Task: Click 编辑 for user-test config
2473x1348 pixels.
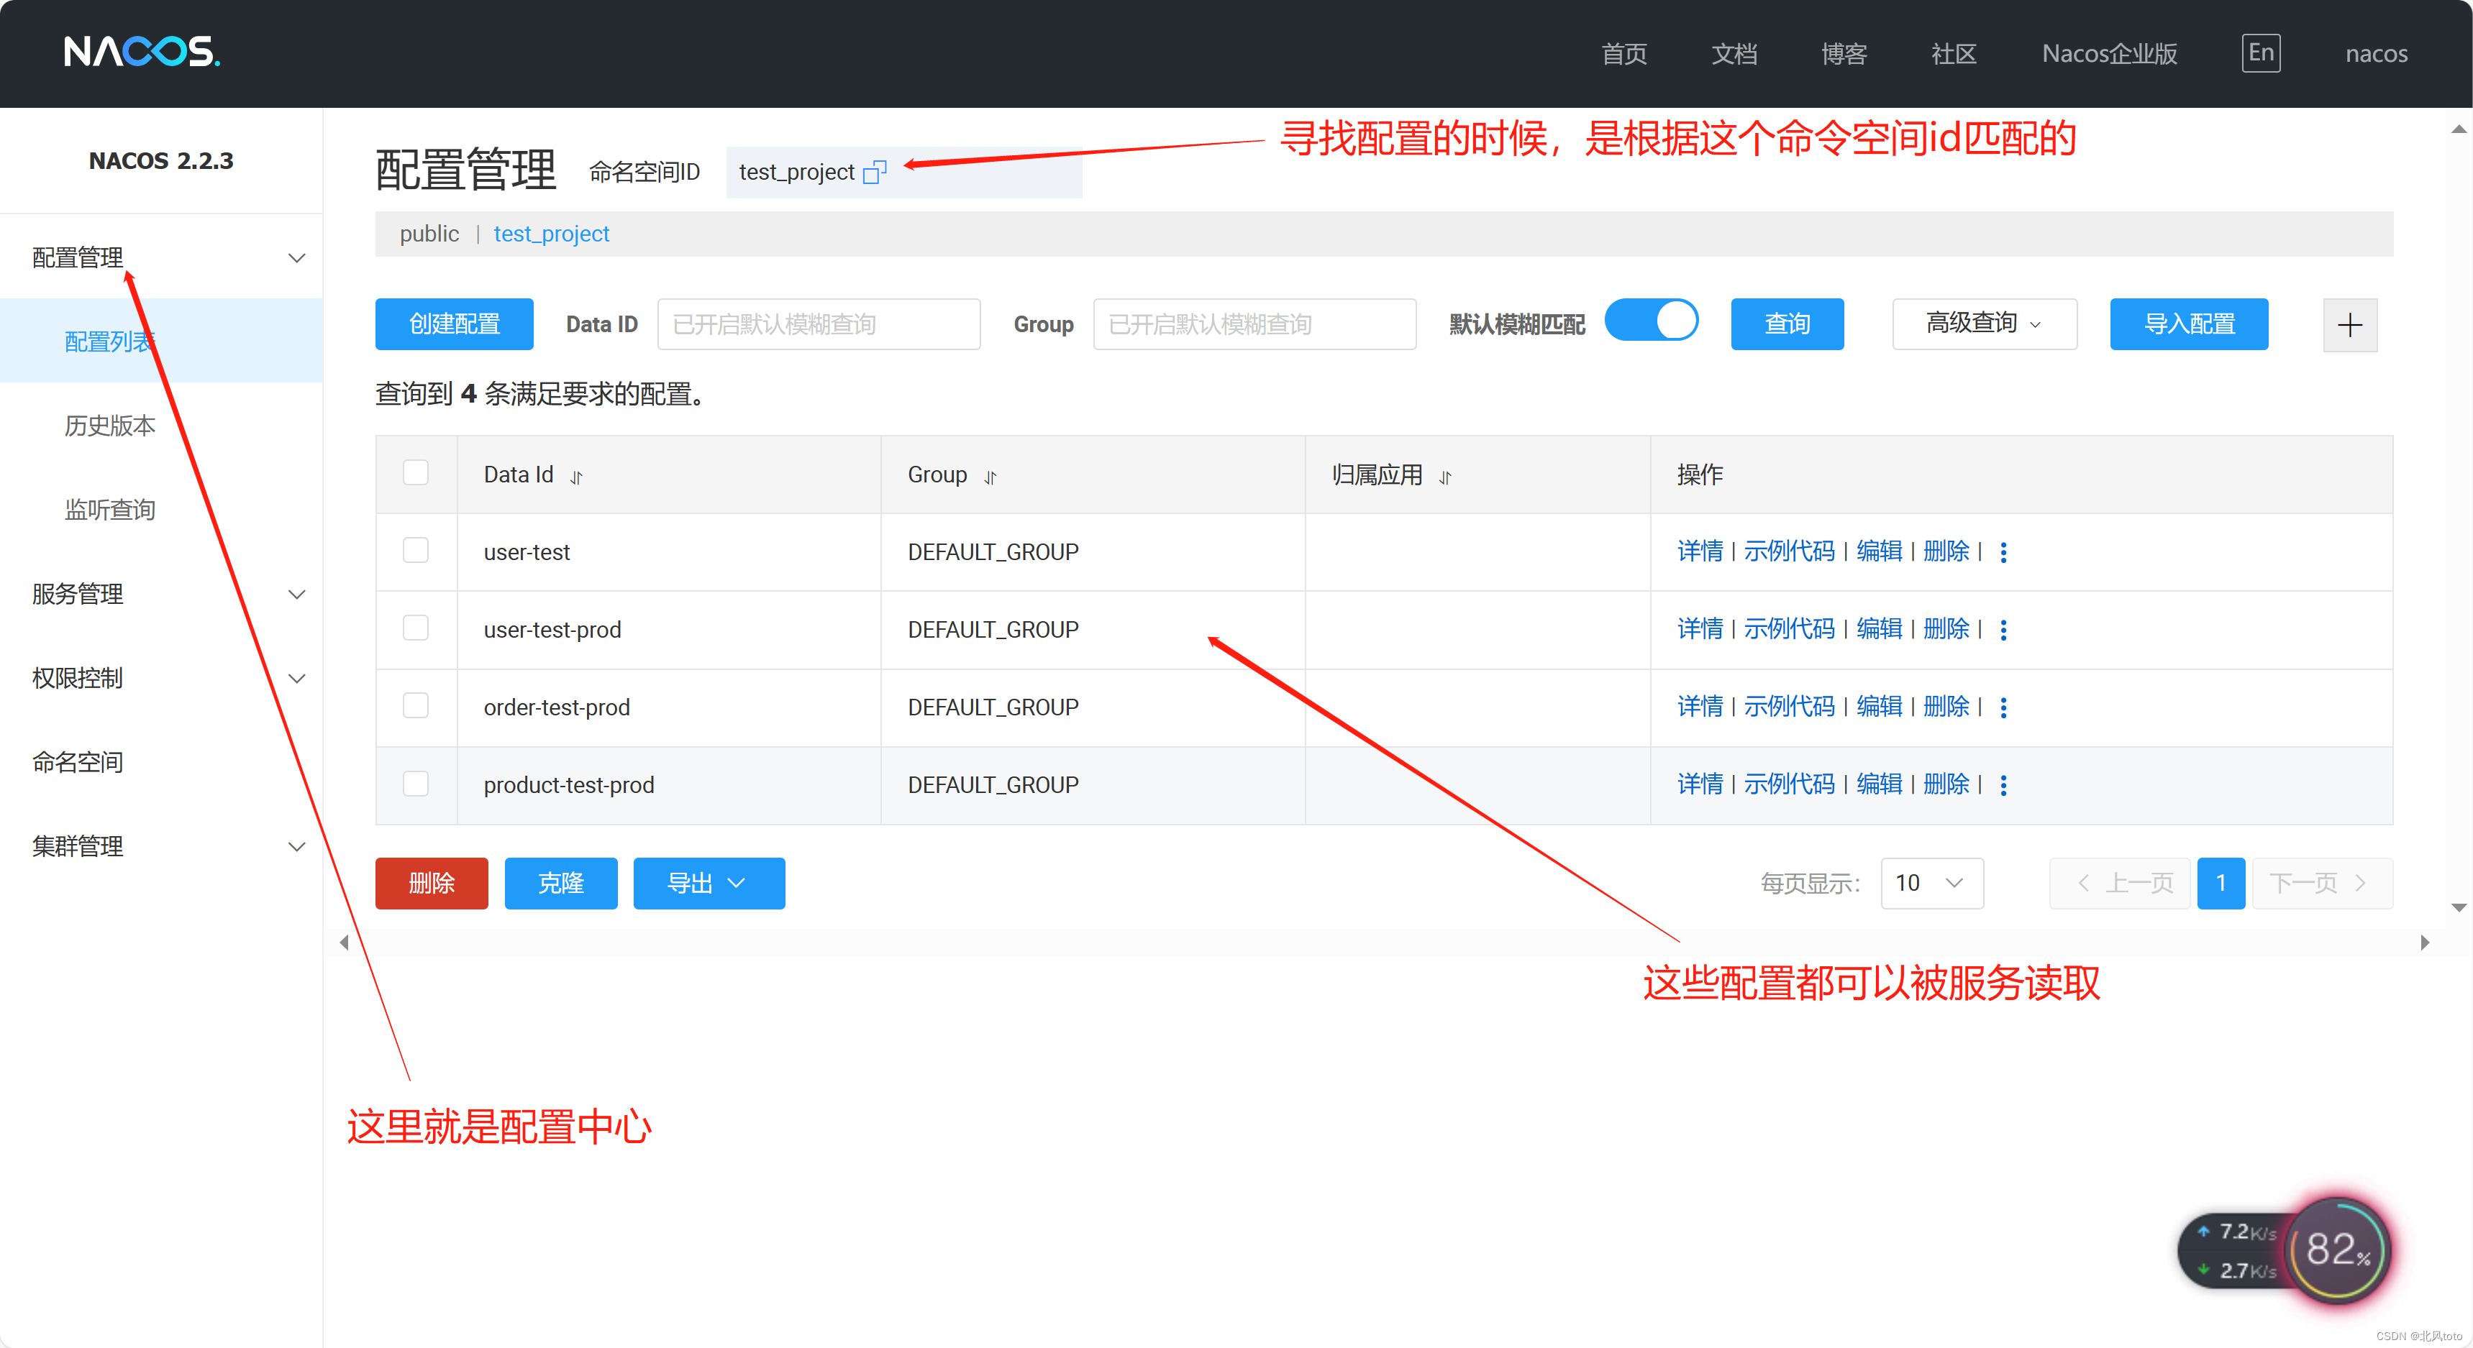Action: [x=1879, y=551]
